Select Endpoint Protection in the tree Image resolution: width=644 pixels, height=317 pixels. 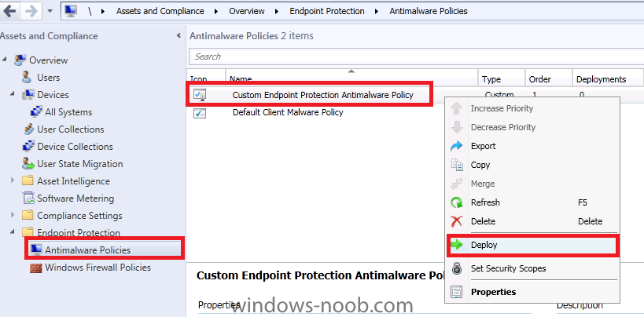pos(79,232)
